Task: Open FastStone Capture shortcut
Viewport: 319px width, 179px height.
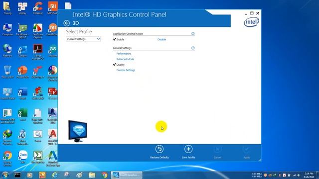Action: click(x=38, y=31)
